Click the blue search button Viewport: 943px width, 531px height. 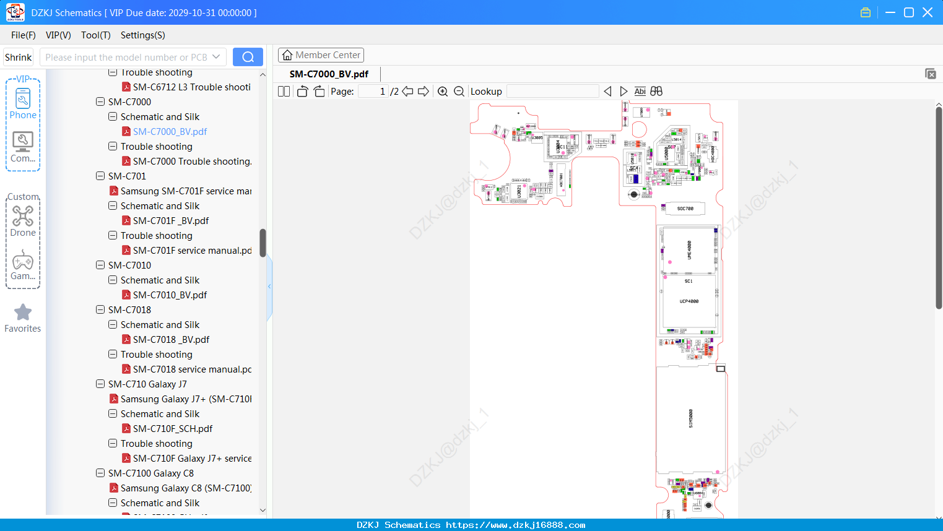(248, 57)
